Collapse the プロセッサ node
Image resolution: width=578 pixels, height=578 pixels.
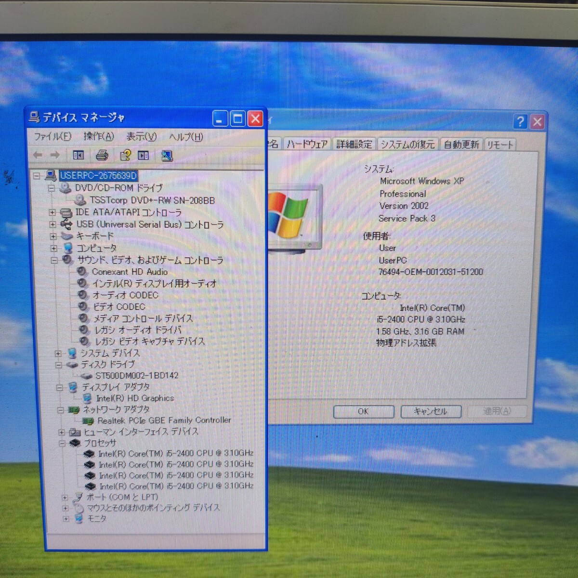[62, 443]
